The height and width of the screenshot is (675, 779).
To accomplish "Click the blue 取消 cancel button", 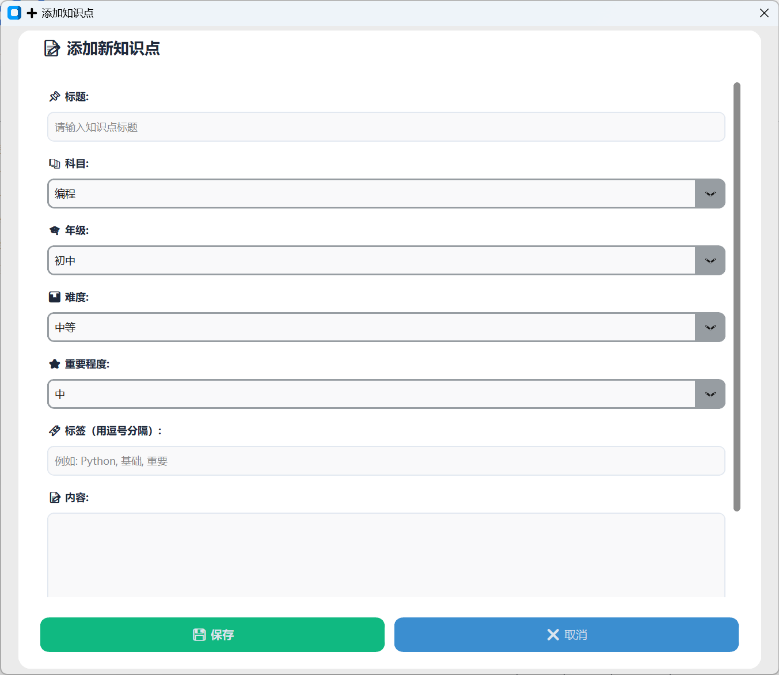I will click(567, 635).
